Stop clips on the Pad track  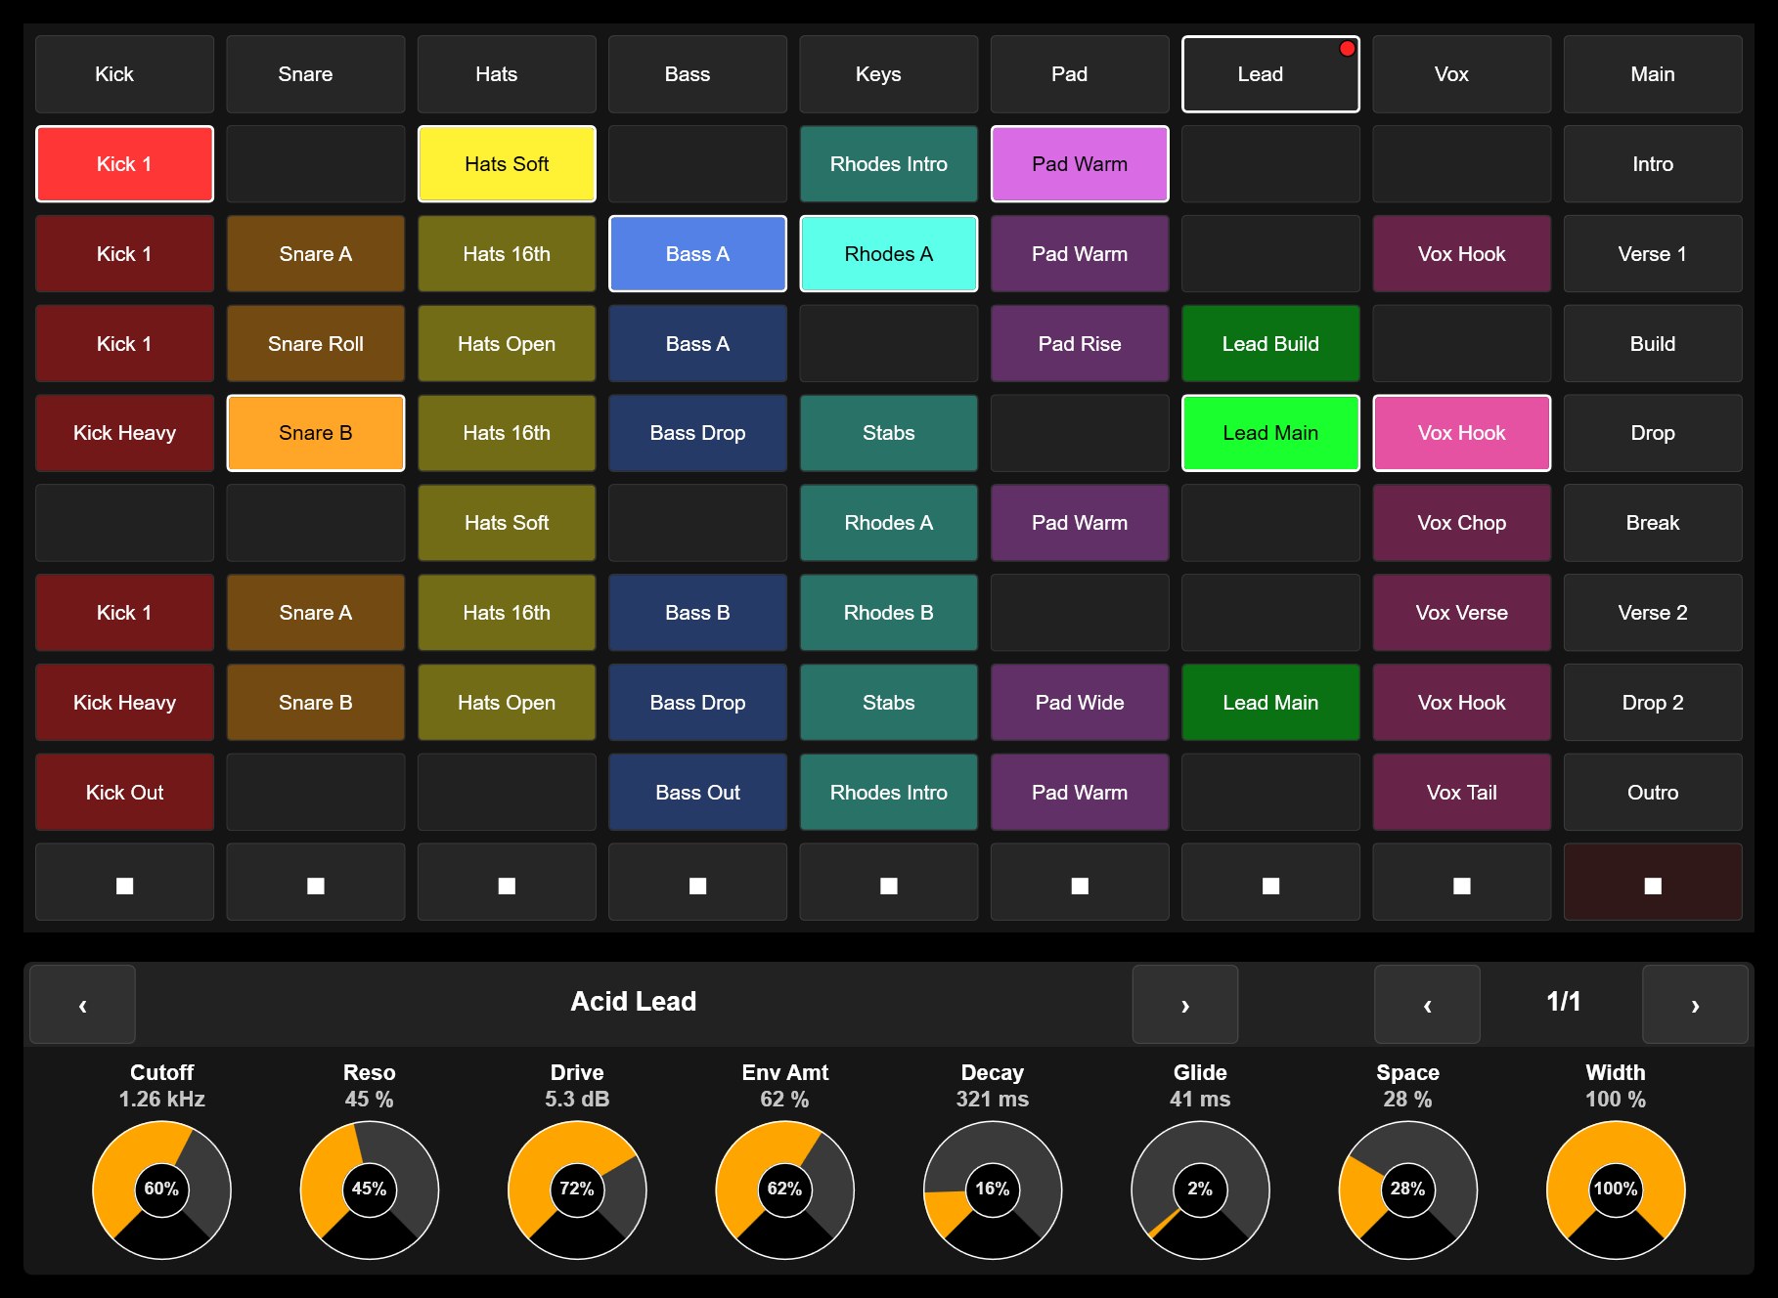coord(1080,882)
